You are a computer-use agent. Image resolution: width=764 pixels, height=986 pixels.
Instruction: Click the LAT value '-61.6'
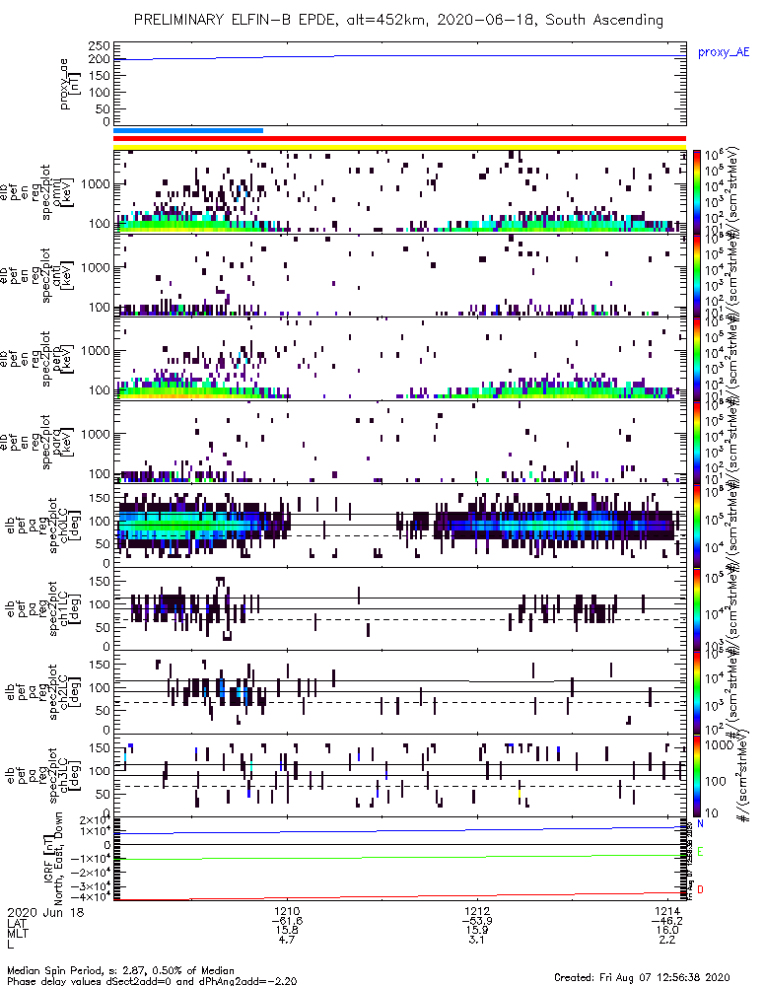(x=287, y=921)
